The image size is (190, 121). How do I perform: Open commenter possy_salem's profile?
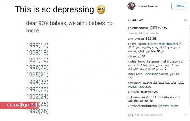tap(137, 44)
